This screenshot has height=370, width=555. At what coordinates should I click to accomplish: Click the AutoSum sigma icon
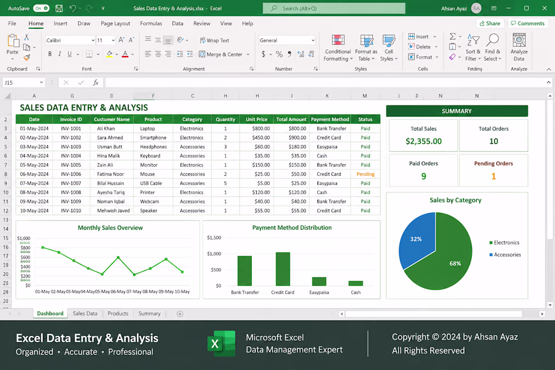[453, 36]
